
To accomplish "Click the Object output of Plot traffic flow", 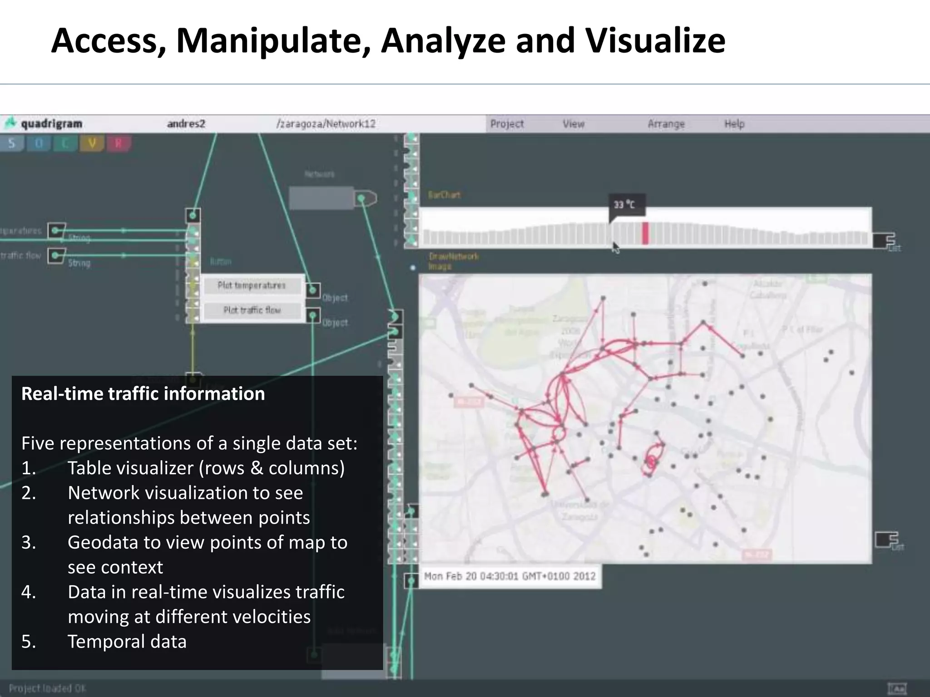I will tap(313, 315).
